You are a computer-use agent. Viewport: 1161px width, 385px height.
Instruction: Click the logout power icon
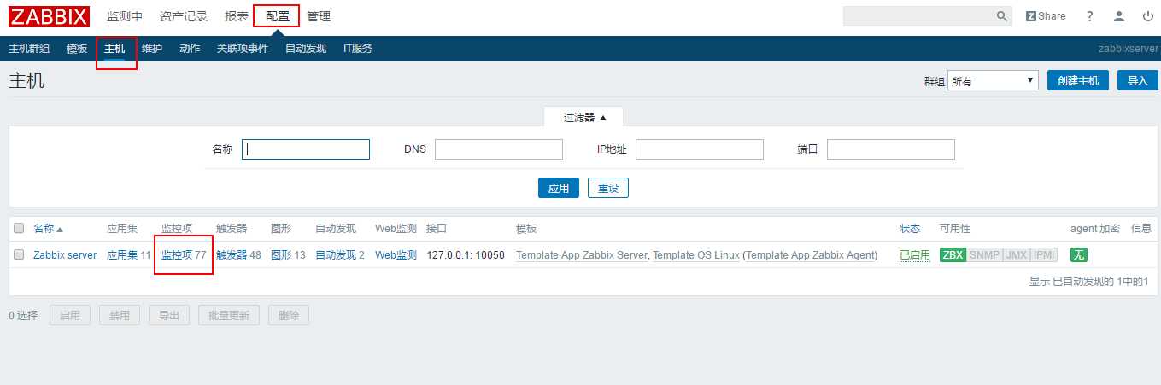1147,16
